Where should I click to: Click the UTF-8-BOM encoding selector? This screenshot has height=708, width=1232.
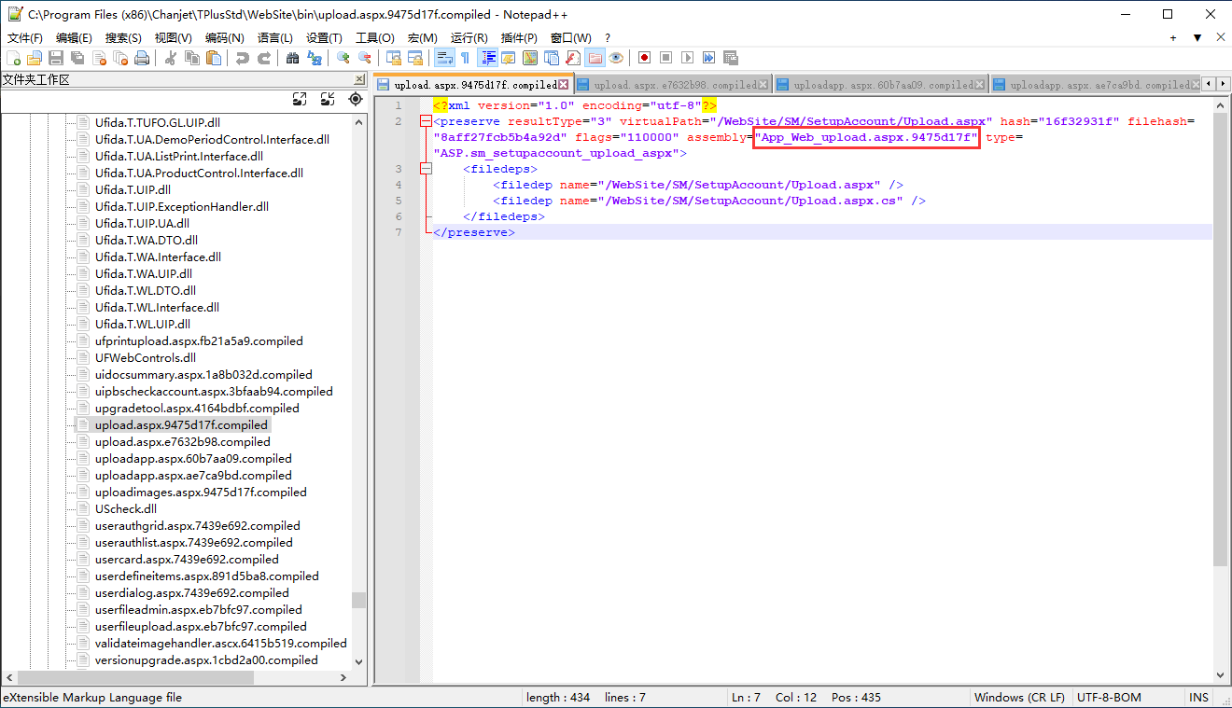click(1108, 698)
